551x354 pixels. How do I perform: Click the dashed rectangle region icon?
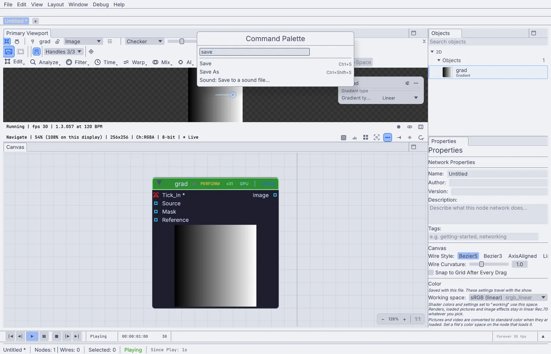21,52
